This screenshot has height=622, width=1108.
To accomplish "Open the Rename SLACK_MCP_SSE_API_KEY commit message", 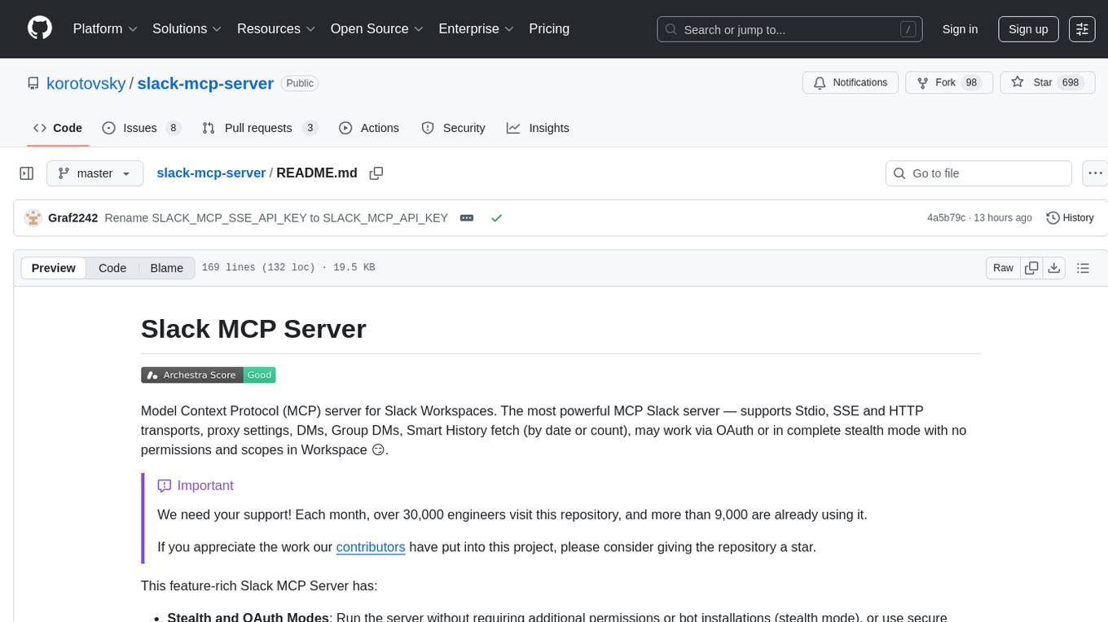I will [x=276, y=217].
